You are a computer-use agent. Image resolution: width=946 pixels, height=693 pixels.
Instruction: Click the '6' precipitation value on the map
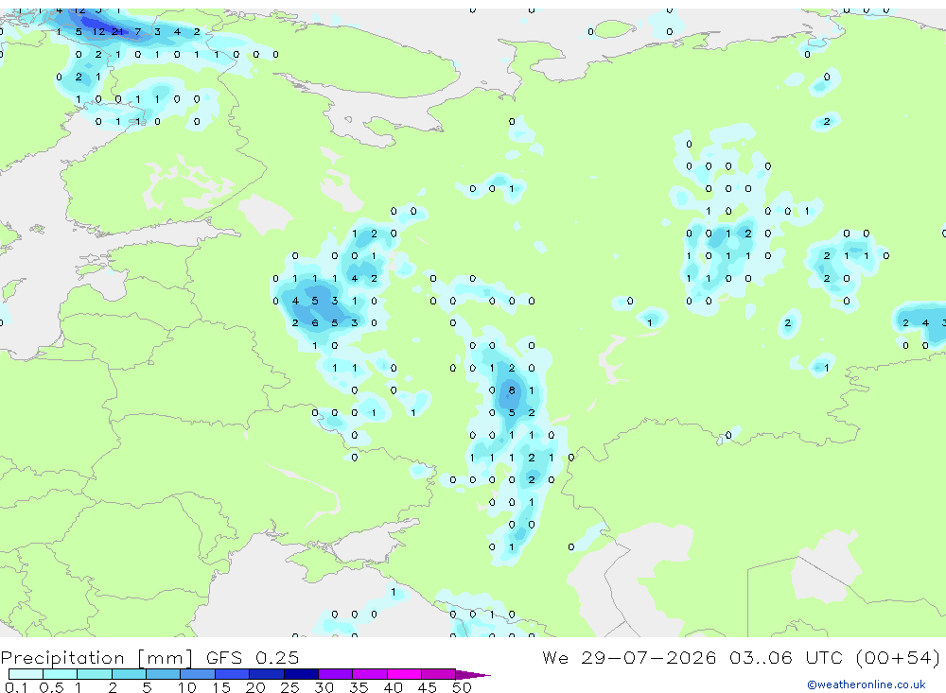point(315,322)
